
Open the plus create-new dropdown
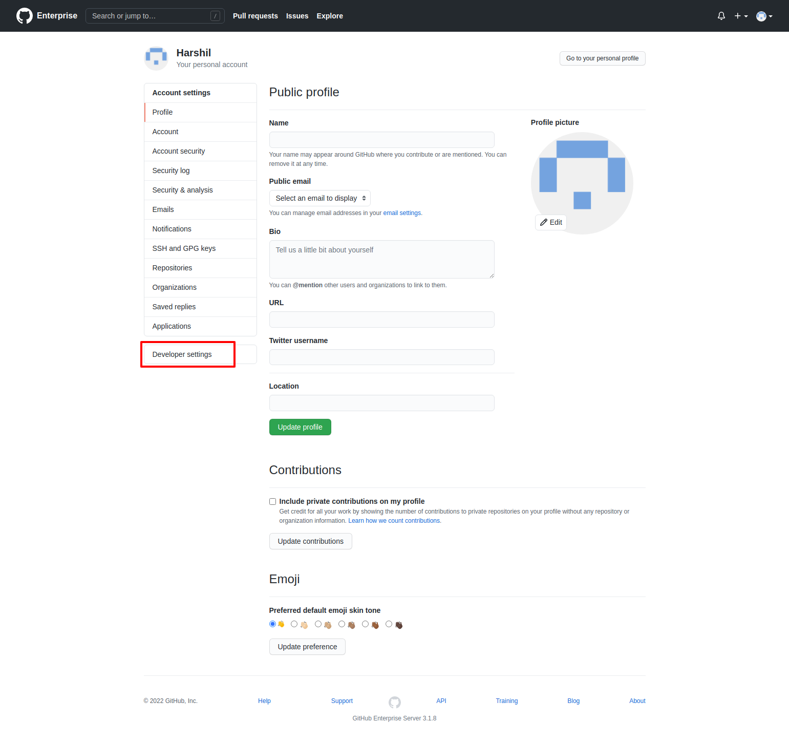tap(741, 16)
